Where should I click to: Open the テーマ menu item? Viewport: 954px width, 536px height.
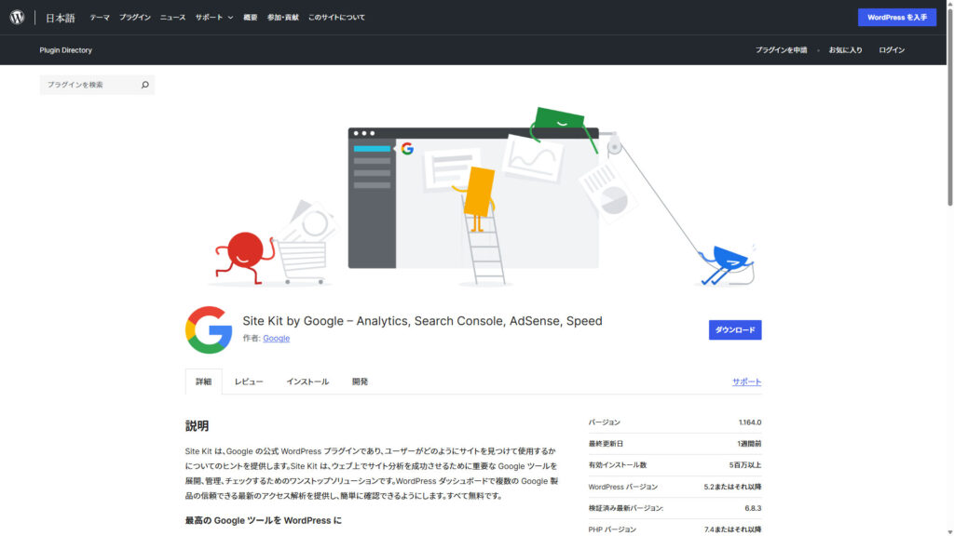[100, 18]
